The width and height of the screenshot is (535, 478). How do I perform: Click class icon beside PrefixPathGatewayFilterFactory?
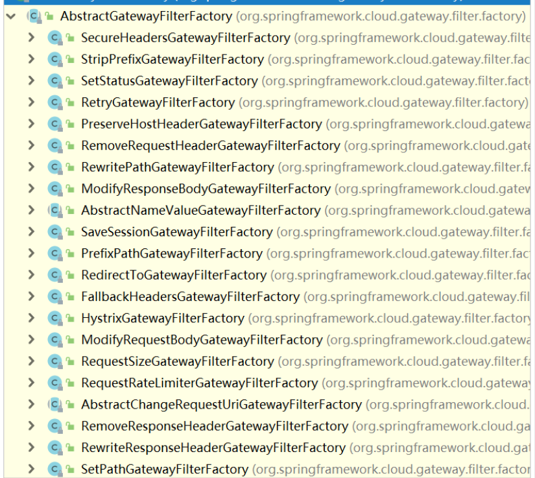point(55,254)
